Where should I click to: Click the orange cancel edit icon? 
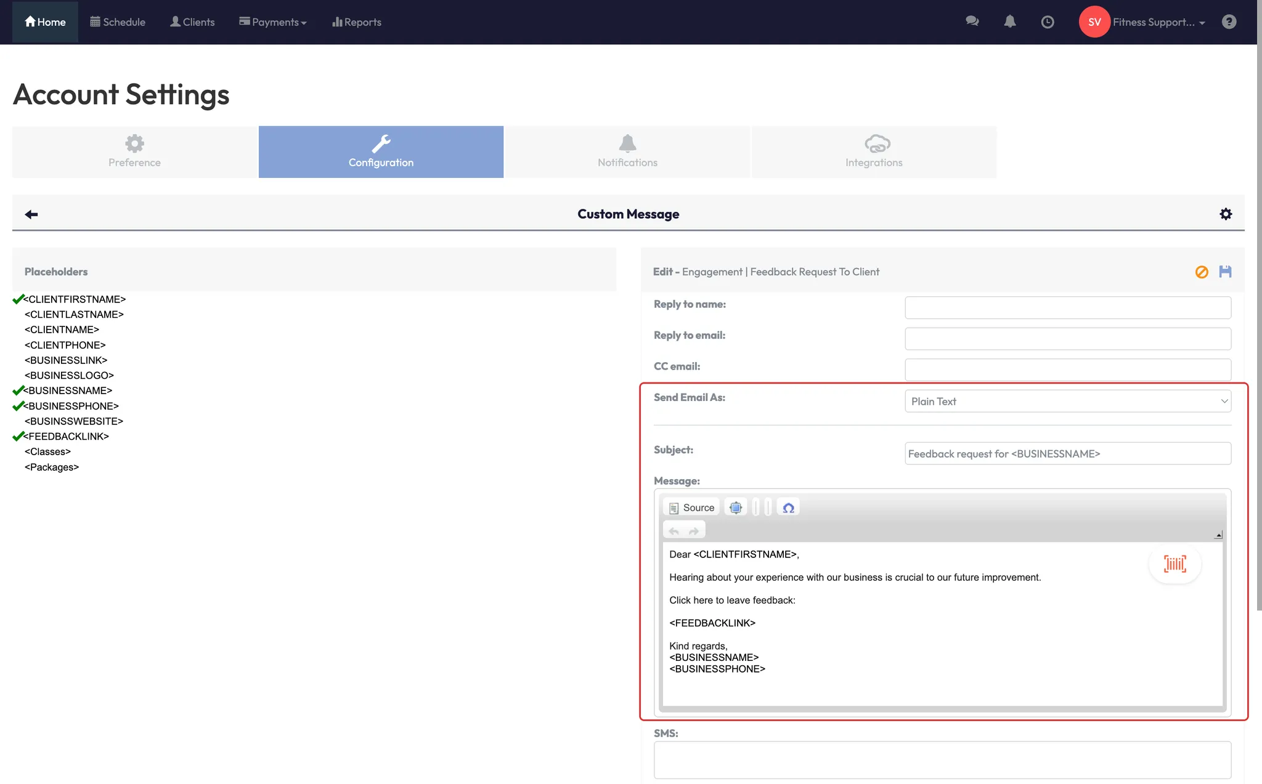1201,272
